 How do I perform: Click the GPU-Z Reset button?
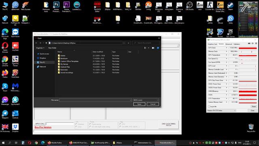tap(254, 106)
